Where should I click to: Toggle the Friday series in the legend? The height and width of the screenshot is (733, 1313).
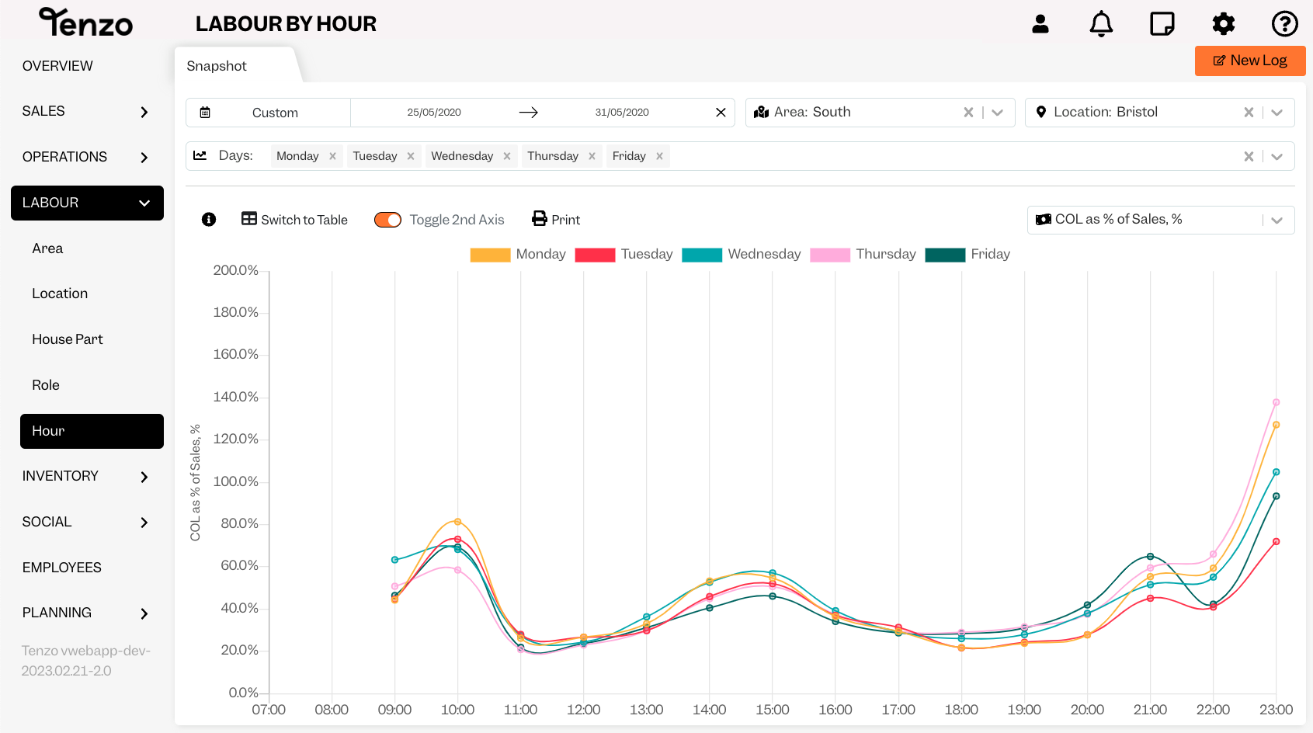point(967,255)
